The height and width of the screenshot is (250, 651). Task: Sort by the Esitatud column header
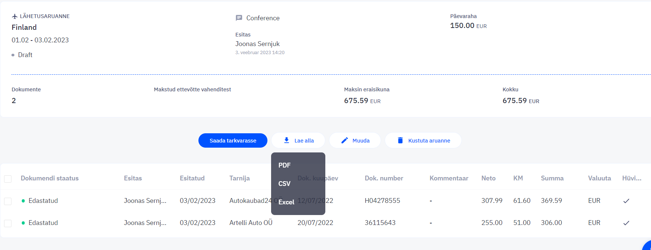click(x=192, y=178)
